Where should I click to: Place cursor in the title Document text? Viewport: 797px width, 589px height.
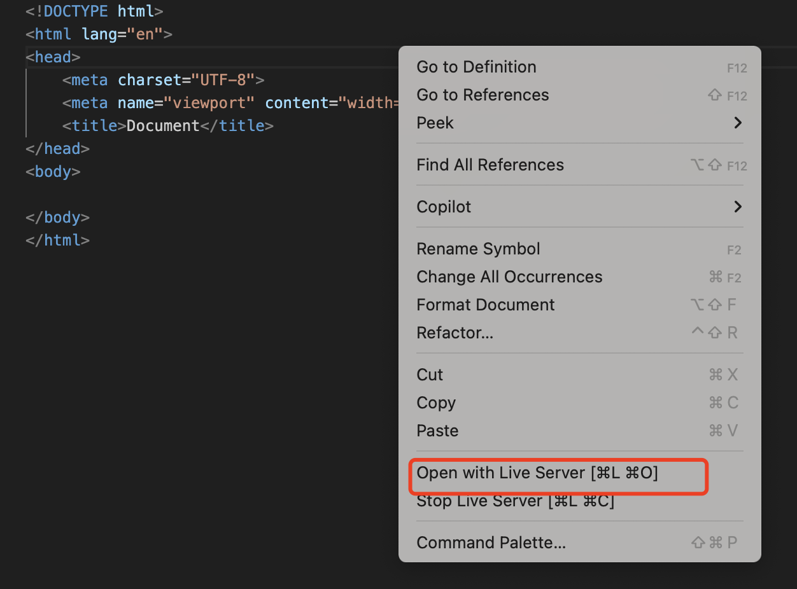[x=163, y=125]
